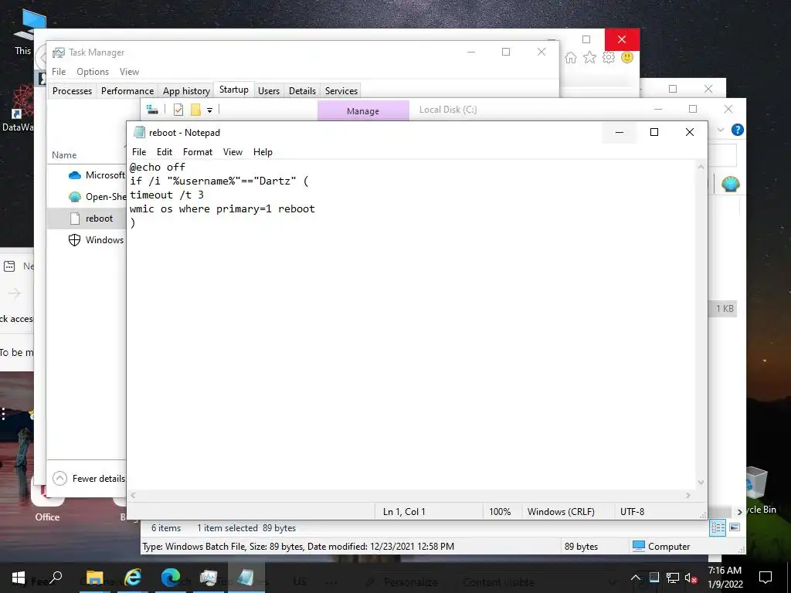Open Task Manager View menu
The width and height of the screenshot is (791, 593).
(129, 72)
